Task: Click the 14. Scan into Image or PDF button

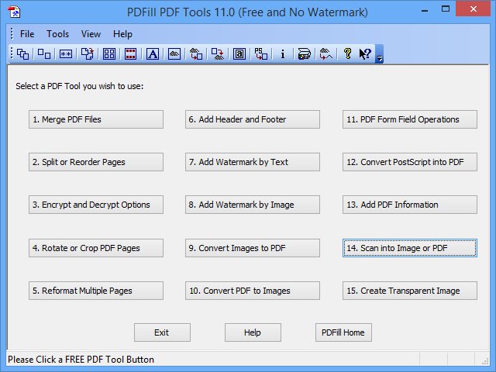Action: tap(410, 248)
